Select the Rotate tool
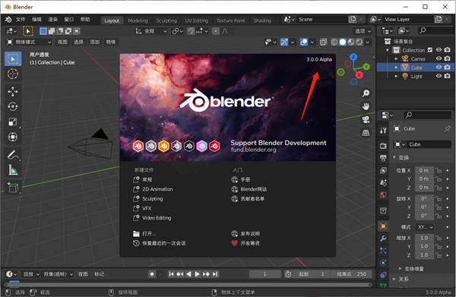The width and height of the screenshot is (456, 297). (x=12, y=106)
